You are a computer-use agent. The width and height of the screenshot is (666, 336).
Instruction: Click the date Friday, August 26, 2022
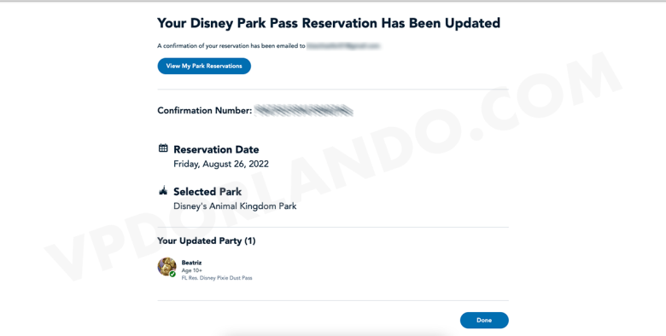coord(221,164)
